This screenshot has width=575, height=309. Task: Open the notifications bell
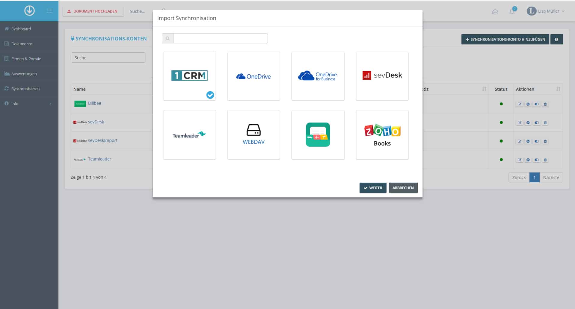tap(512, 11)
